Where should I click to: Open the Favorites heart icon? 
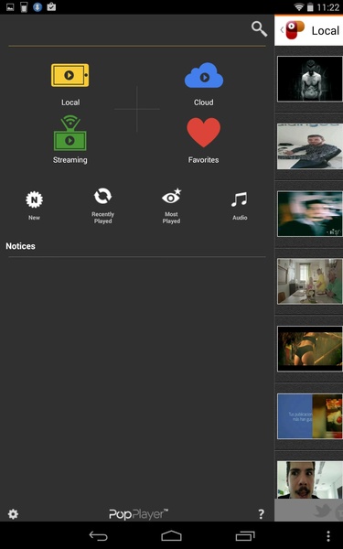204,133
